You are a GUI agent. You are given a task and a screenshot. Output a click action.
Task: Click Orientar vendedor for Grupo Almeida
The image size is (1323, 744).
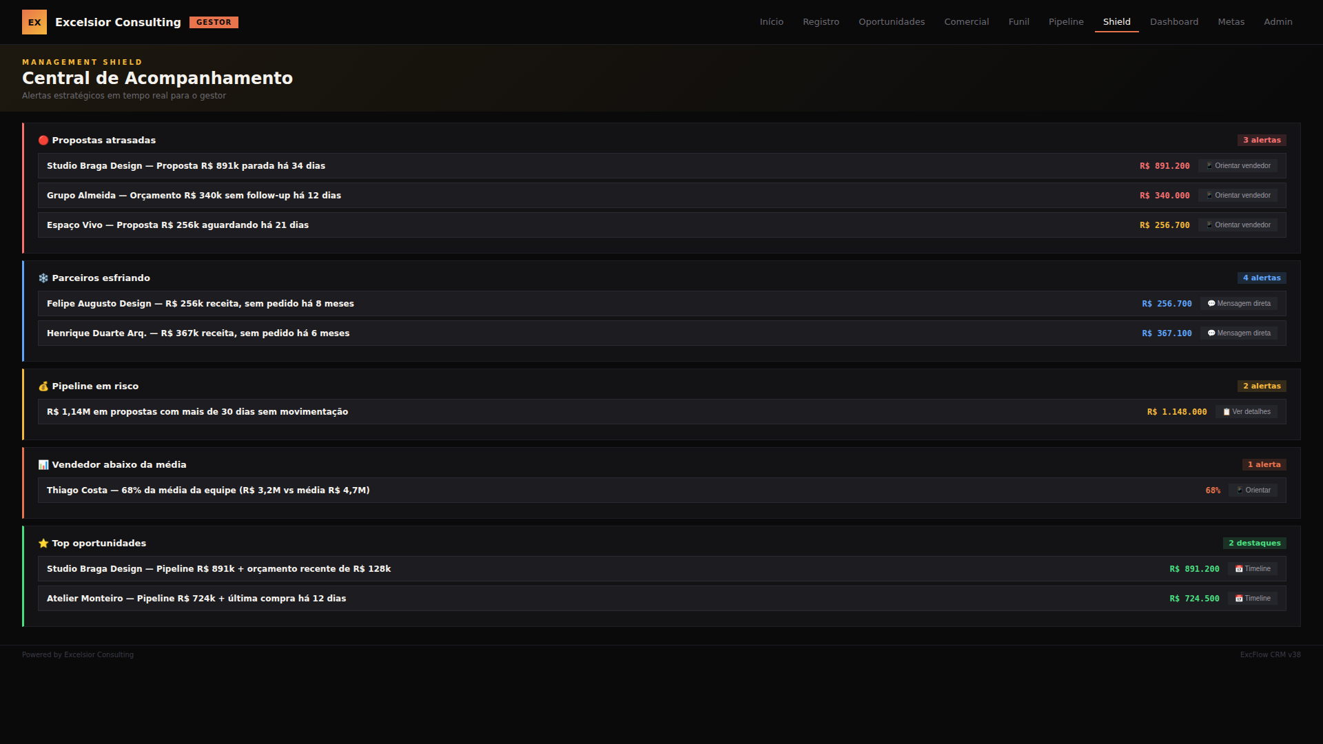1238,196
